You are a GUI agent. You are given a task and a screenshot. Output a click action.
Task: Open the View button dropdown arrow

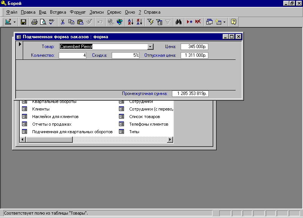(x=14, y=22)
